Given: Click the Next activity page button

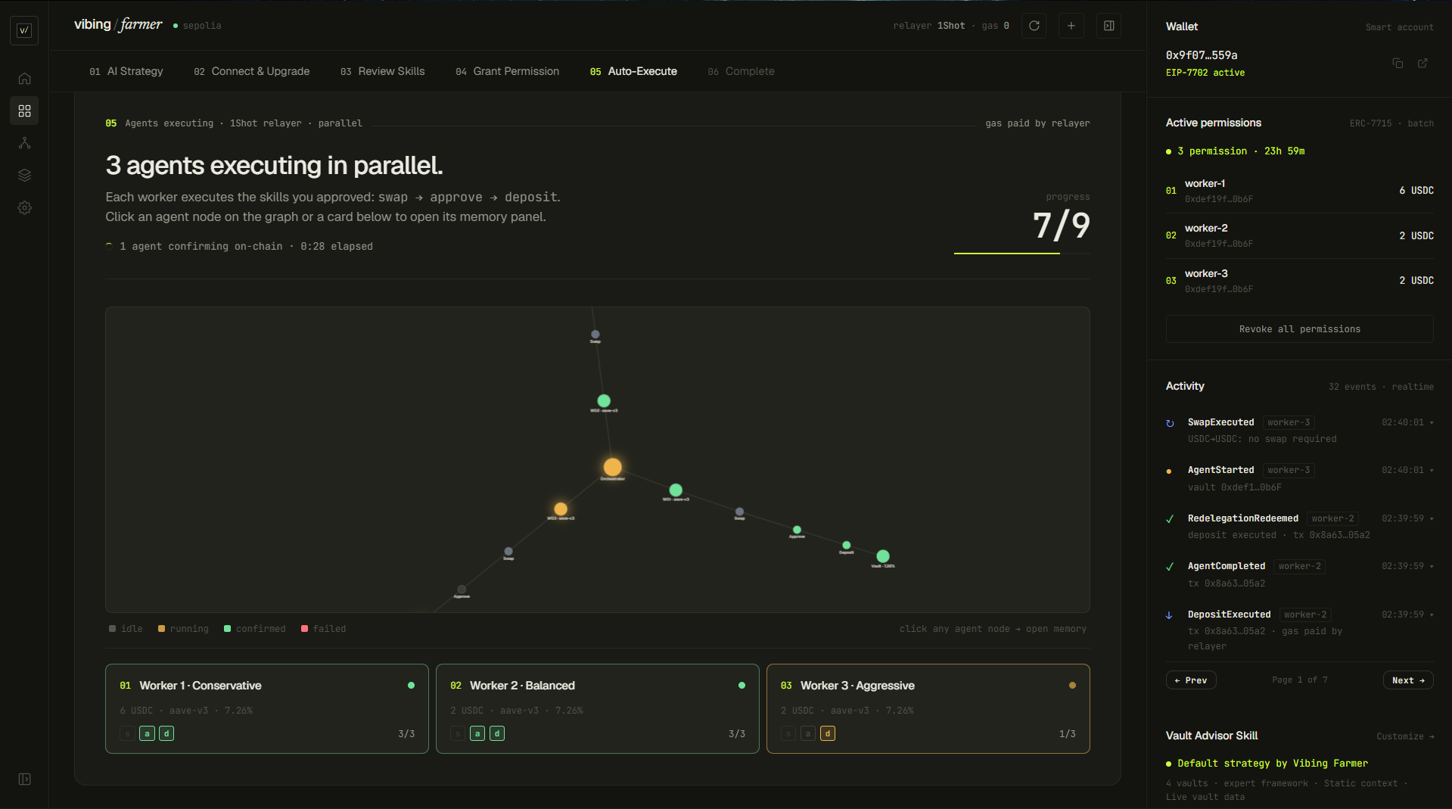Looking at the screenshot, I should [x=1408, y=680].
